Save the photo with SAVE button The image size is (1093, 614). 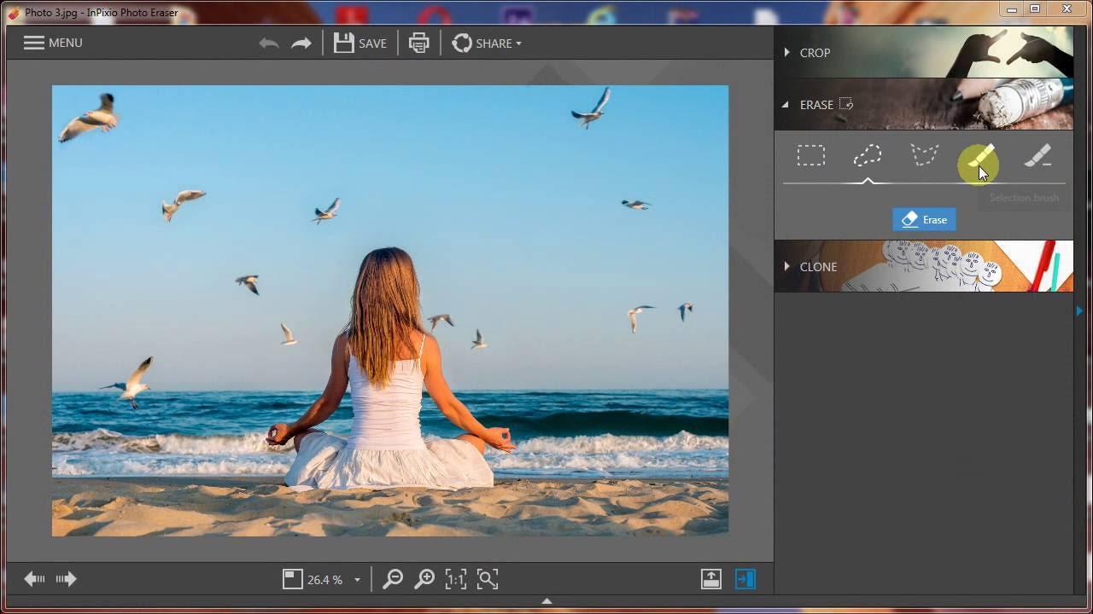tap(359, 43)
